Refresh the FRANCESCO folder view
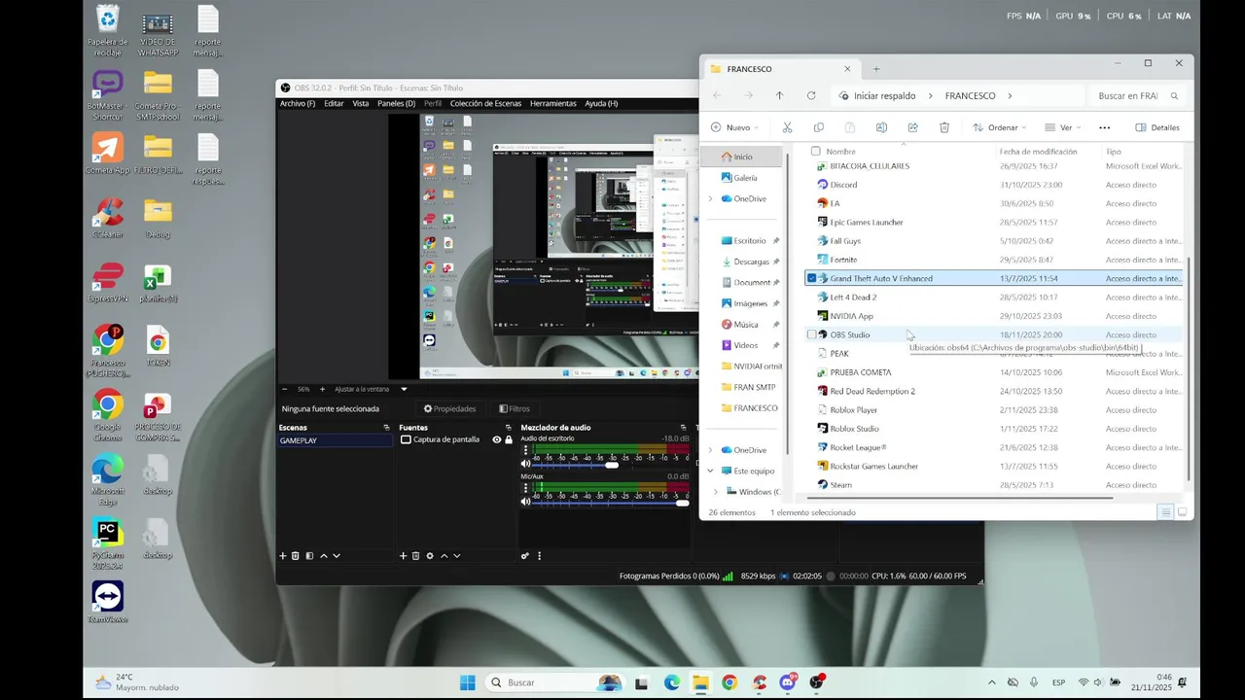The image size is (1245, 700). point(810,95)
